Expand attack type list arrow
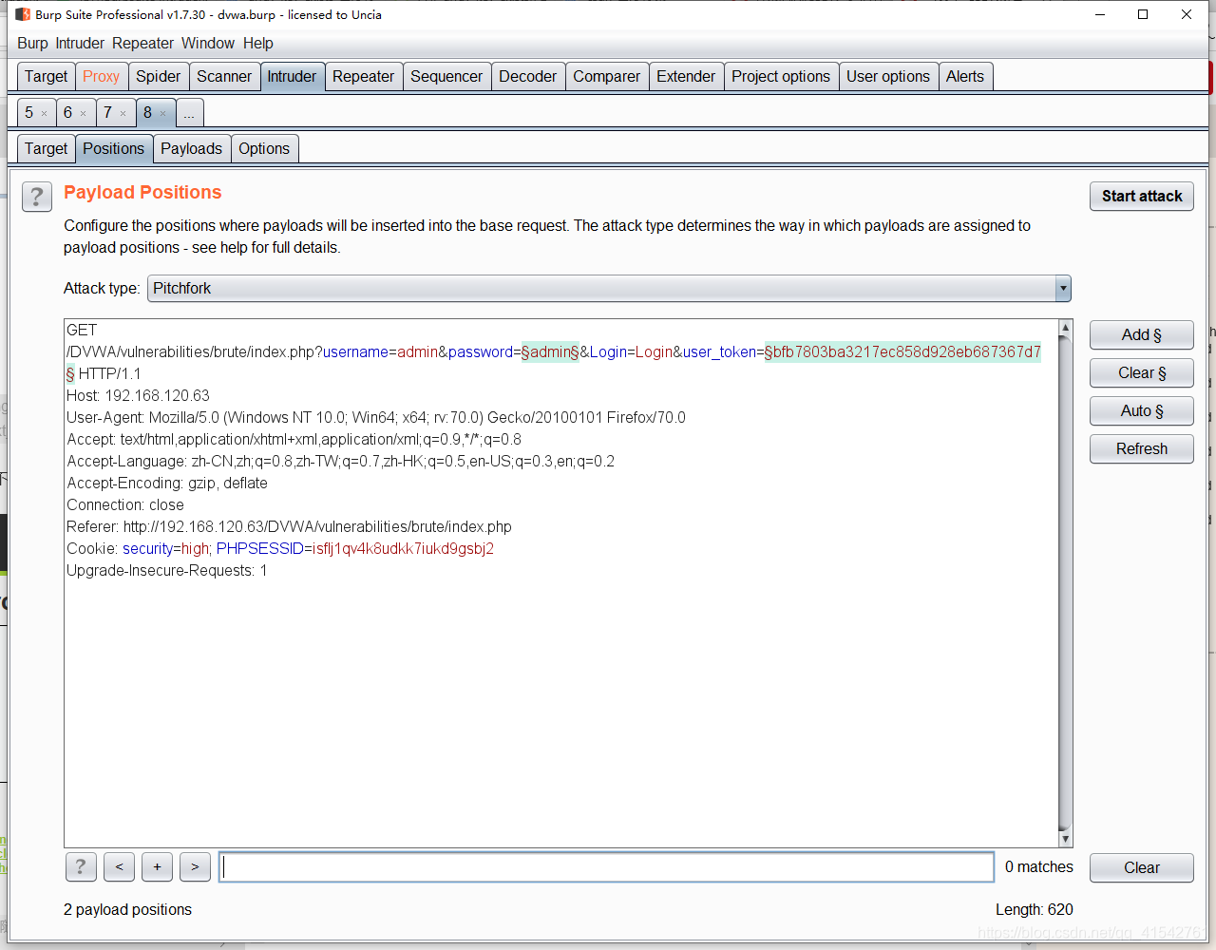 (x=1063, y=288)
